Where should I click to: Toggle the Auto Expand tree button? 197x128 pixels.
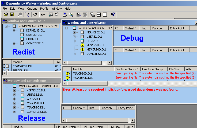[x=27, y=14]
